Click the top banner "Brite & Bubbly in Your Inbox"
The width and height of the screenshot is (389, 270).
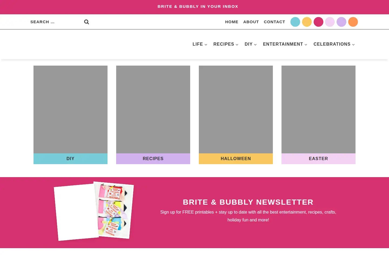coord(198,6)
